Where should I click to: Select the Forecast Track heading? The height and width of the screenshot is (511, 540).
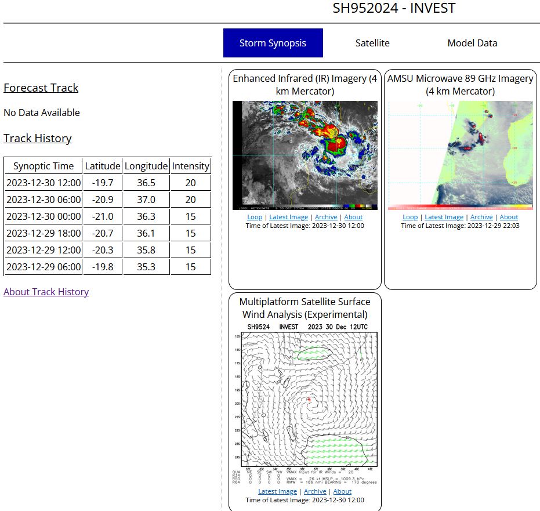(x=41, y=88)
